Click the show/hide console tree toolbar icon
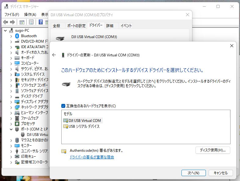The image size is (240, 181). click(x=22, y=22)
